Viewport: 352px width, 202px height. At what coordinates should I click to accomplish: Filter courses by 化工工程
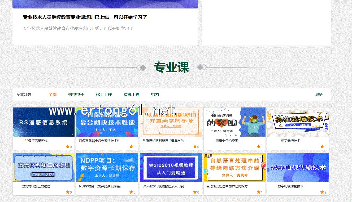104,94
